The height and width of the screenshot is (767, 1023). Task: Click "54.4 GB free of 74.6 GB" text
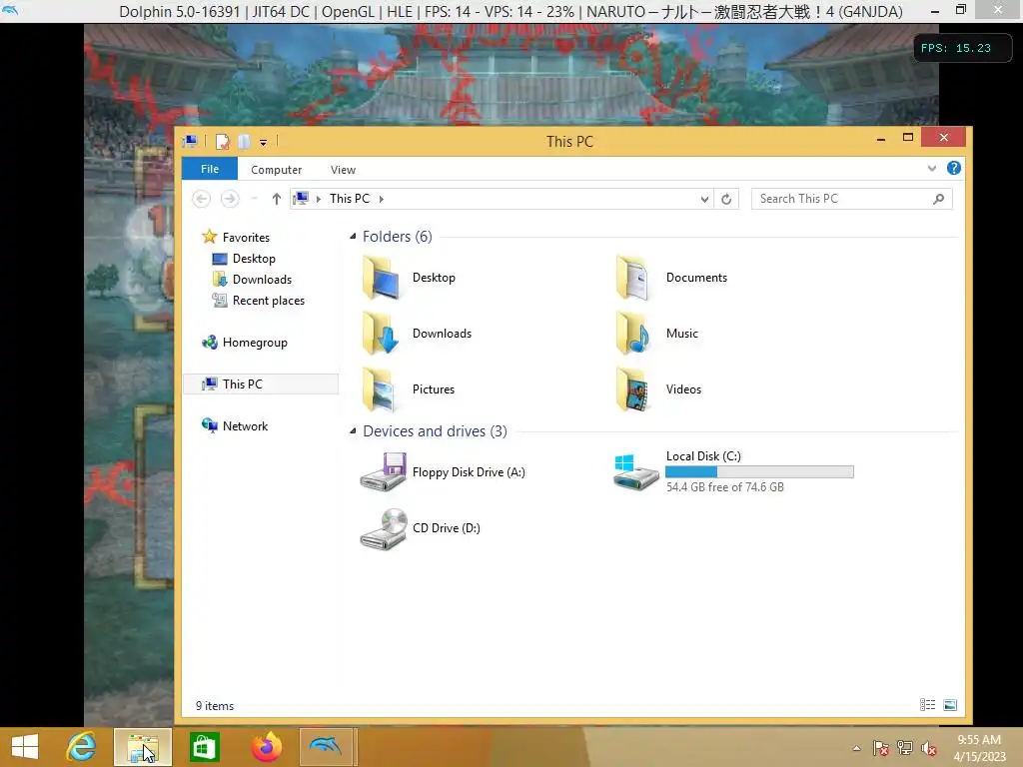(725, 487)
